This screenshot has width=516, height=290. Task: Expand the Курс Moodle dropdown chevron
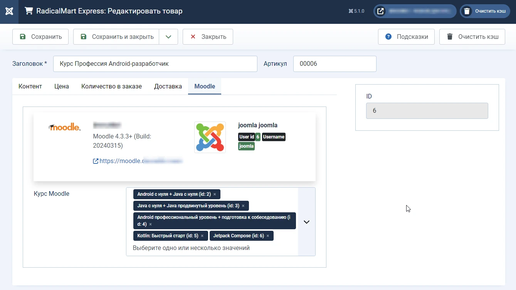pos(307,222)
